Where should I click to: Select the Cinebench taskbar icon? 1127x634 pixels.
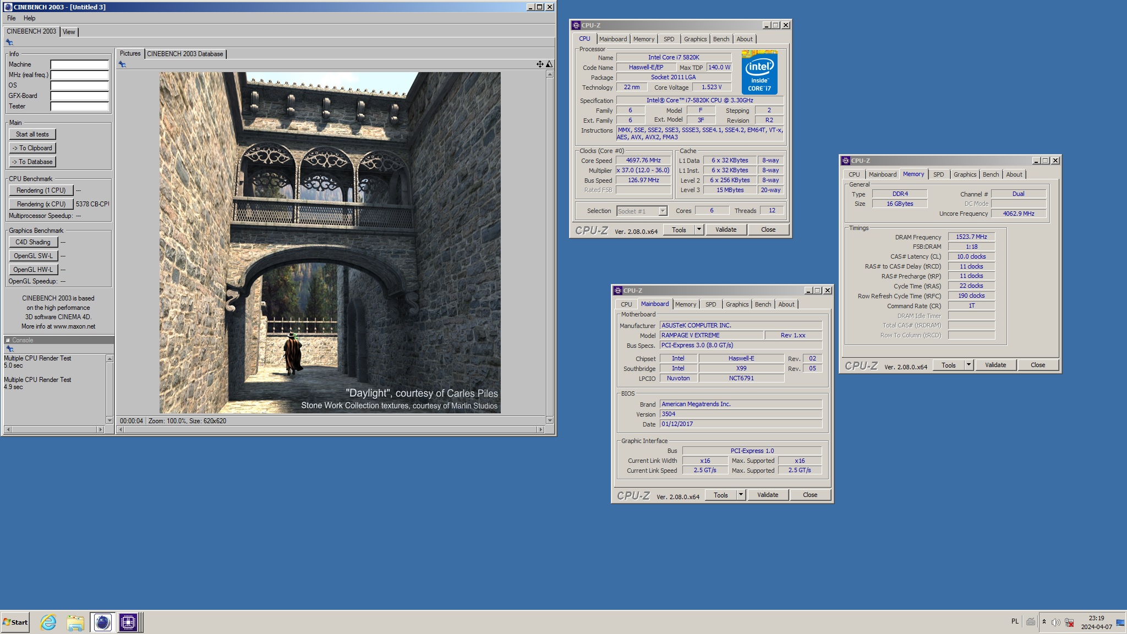click(102, 622)
